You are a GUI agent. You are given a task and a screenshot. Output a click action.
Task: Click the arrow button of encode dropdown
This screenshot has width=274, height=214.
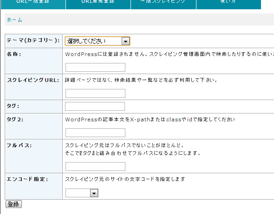94,193
